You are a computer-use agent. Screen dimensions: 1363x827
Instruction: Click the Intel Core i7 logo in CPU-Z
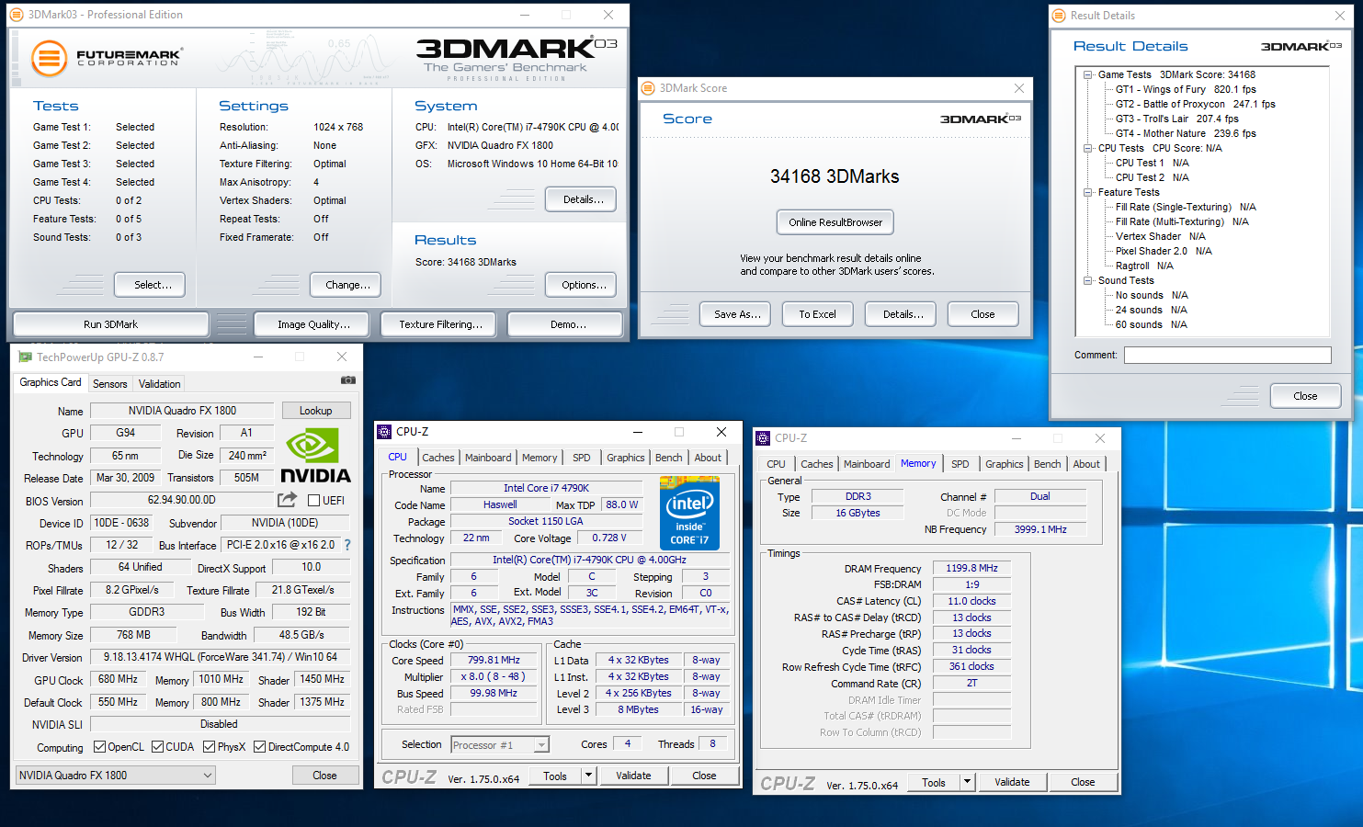[x=689, y=513]
